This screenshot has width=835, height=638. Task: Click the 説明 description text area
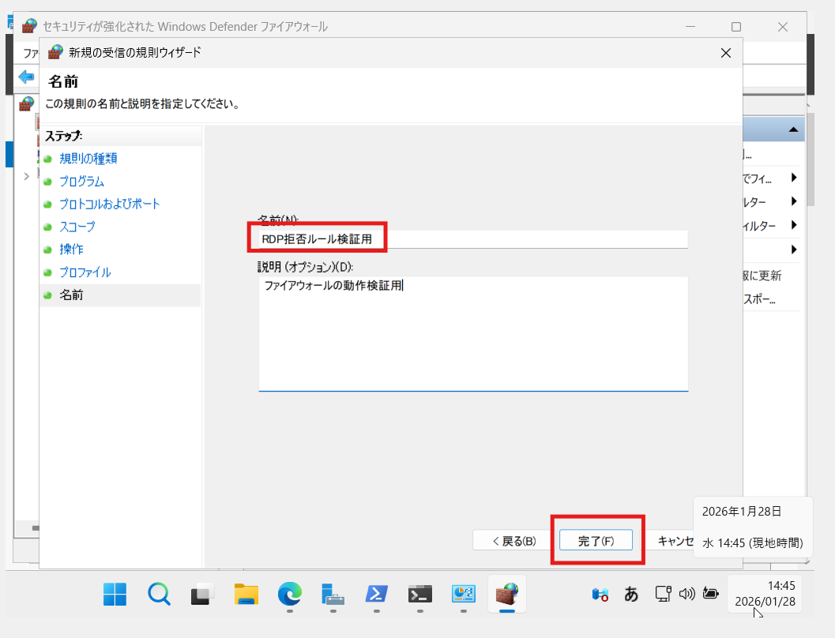point(473,333)
